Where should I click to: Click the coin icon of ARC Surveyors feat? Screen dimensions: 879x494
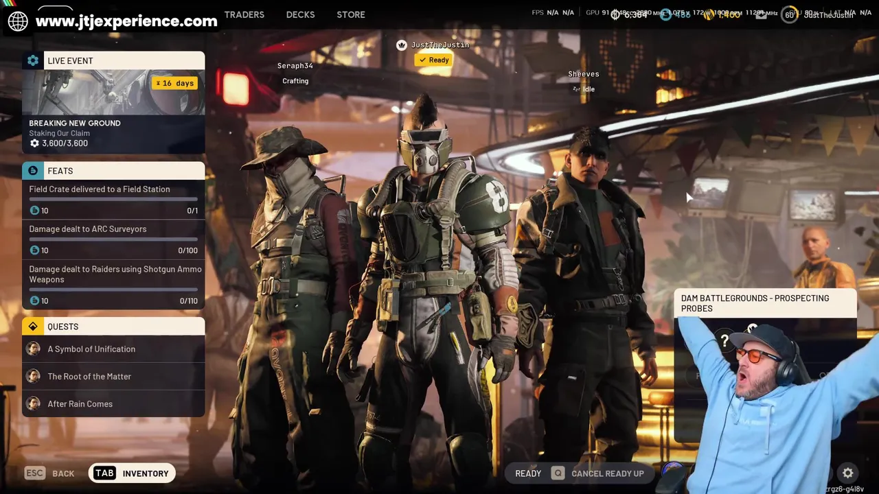(34, 250)
